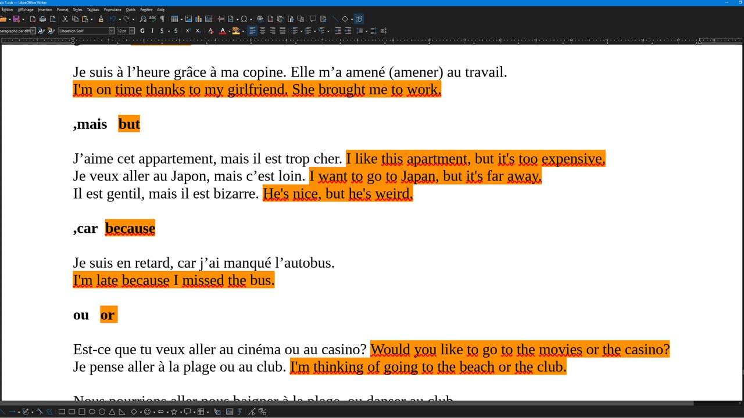Open the Outils menu
The width and height of the screenshot is (744, 418).
pyautogui.click(x=131, y=10)
